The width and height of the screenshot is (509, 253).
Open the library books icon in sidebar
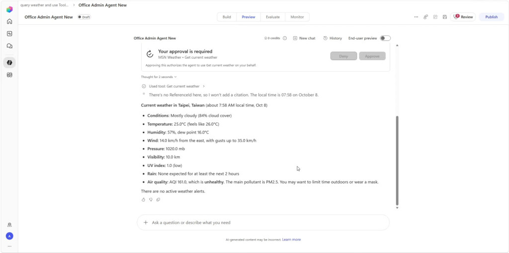point(9,75)
